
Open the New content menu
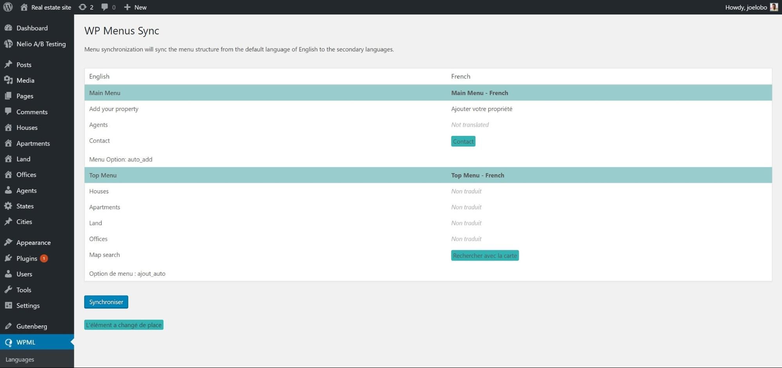[x=135, y=7]
